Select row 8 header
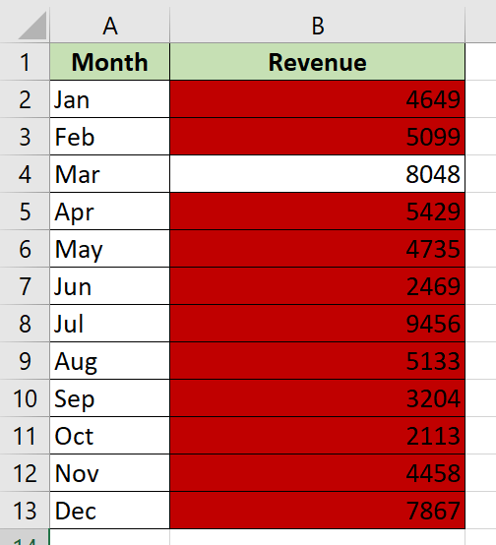Image resolution: width=496 pixels, height=545 pixels. (25, 324)
